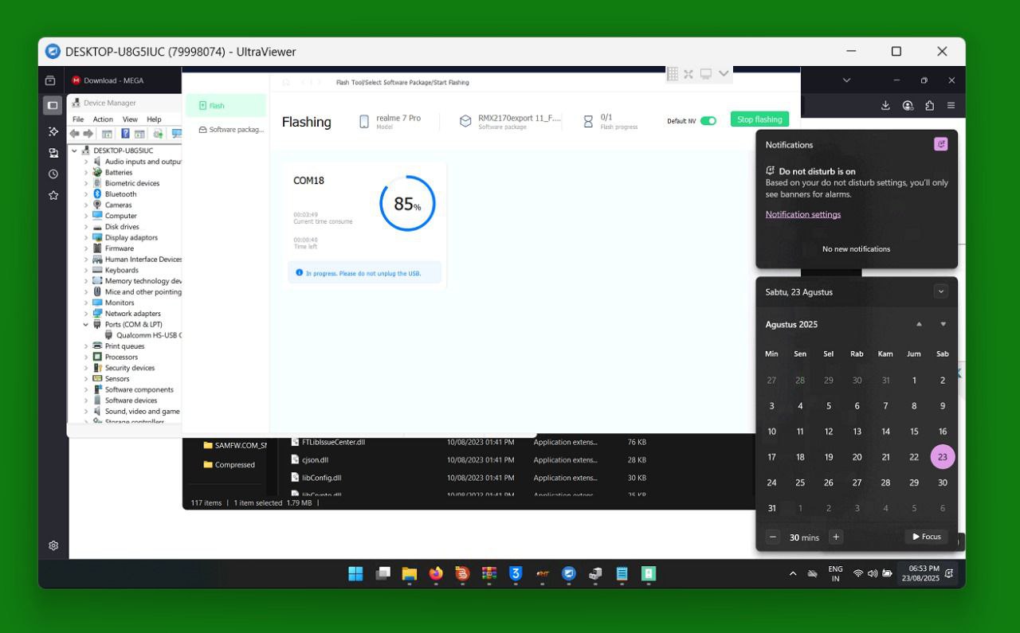
Task: Increase focus time with plus button
Action: coord(836,537)
